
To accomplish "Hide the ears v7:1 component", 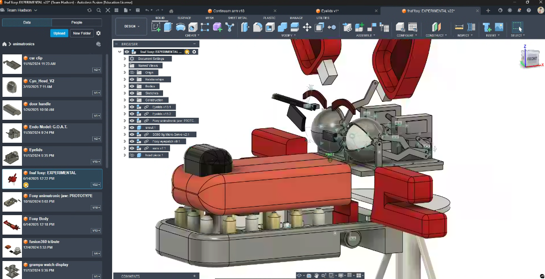I will coord(132,148).
